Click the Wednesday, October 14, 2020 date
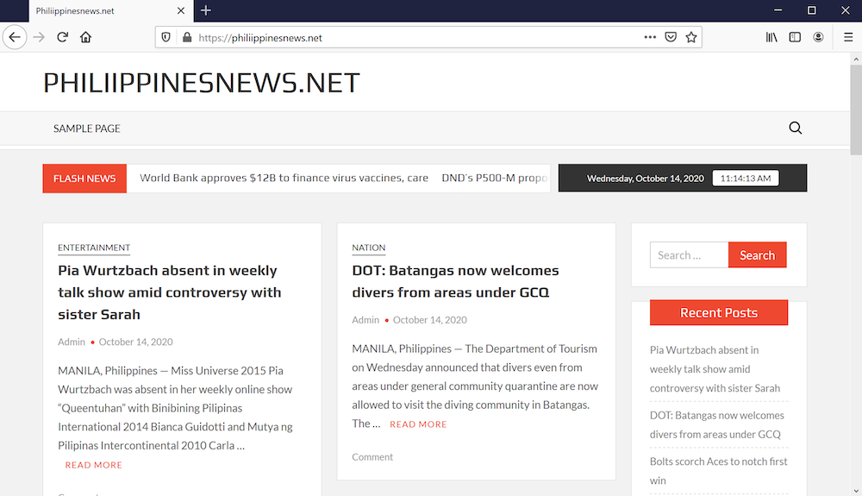 point(646,179)
